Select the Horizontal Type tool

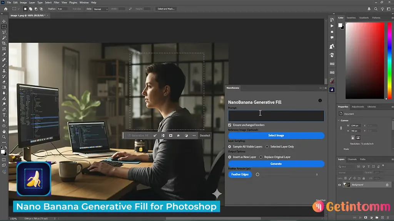pyautogui.click(x=4, y=115)
